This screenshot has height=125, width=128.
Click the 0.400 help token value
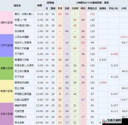[x=114, y=54]
